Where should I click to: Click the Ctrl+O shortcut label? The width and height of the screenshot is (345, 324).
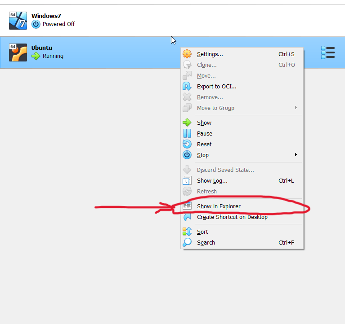[x=287, y=65]
